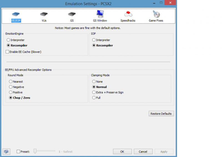Select EmotionEngine Interpreter option
Image resolution: width=222 pixels, height=157 pixels.
pos(16,40)
